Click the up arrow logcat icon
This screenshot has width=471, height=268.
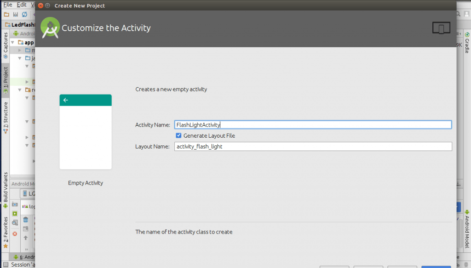tap(26, 238)
